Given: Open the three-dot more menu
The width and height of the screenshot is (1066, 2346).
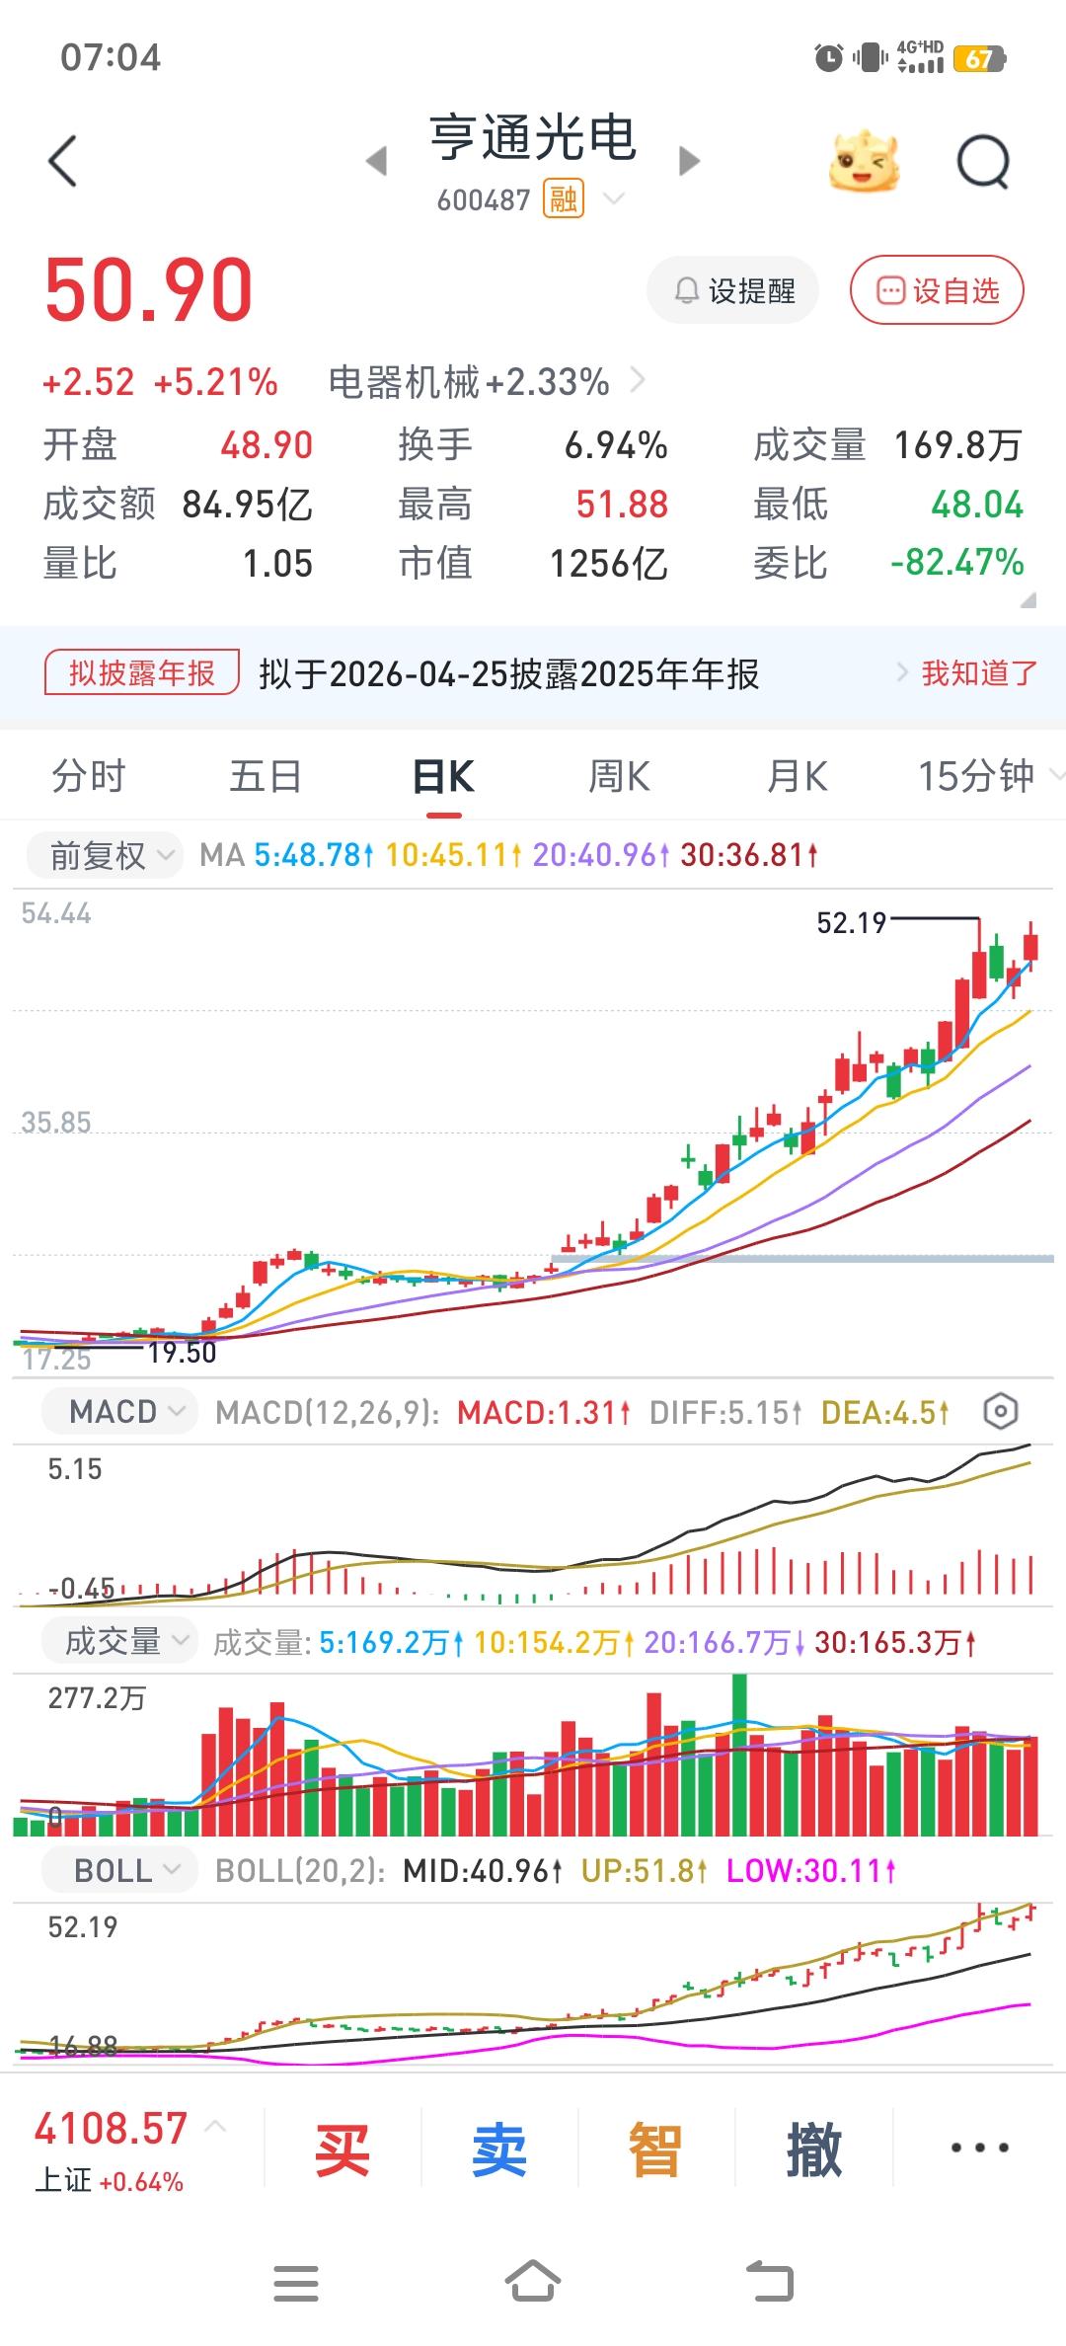Looking at the screenshot, I should (x=979, y=2148).
